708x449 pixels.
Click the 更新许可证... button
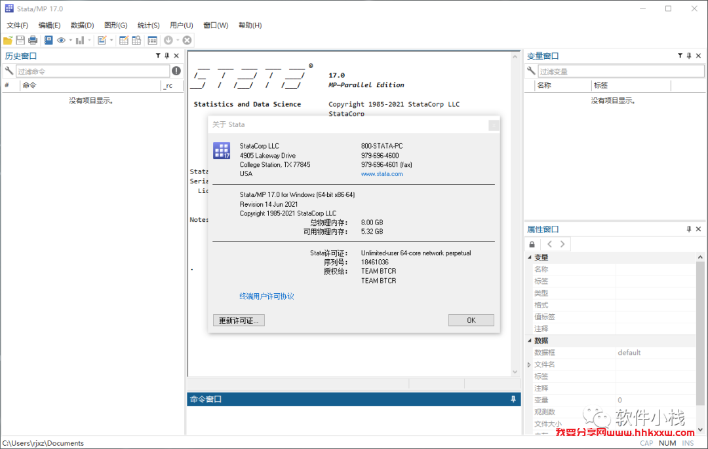coord(239,321)
